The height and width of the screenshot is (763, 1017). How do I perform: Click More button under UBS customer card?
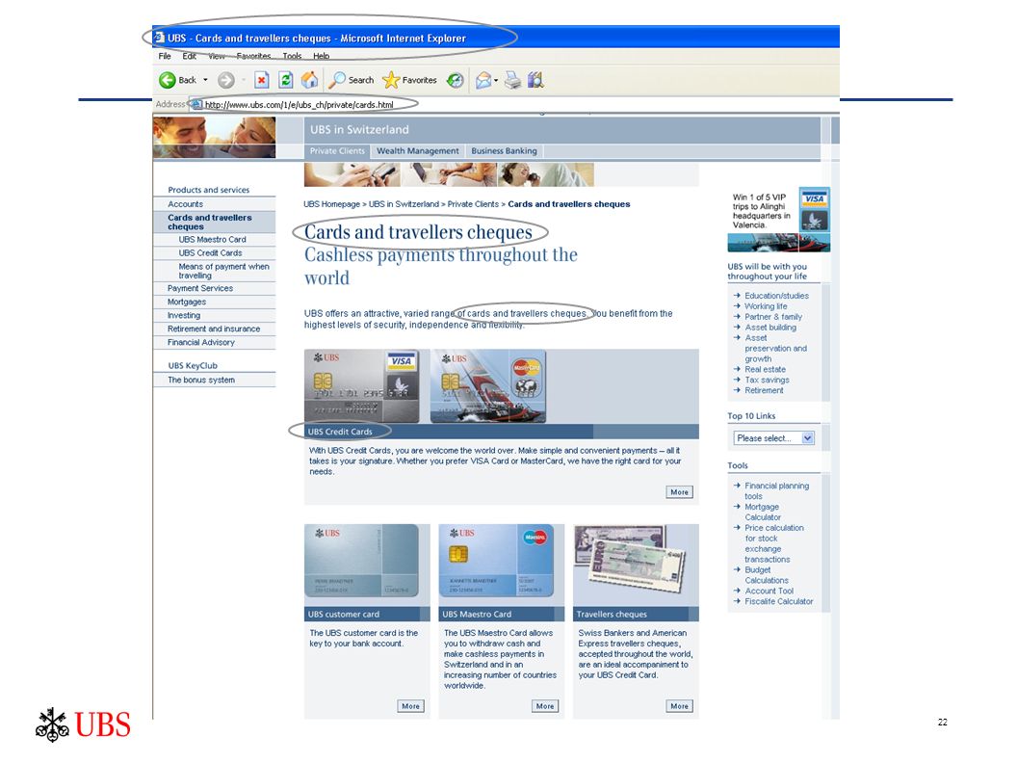(410, 706)
